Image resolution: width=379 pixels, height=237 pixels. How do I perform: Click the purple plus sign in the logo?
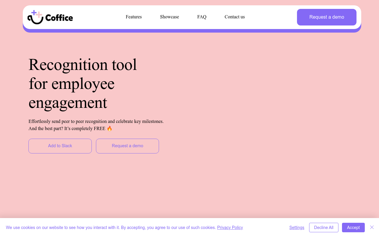pyautogui.click(x=34, y=12)
